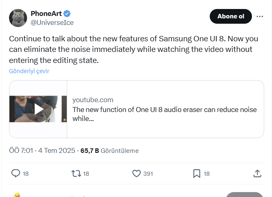Open the @UniverseIce handle link
The width and height of the screenshot is (272, 197).
tap(52, 22)
